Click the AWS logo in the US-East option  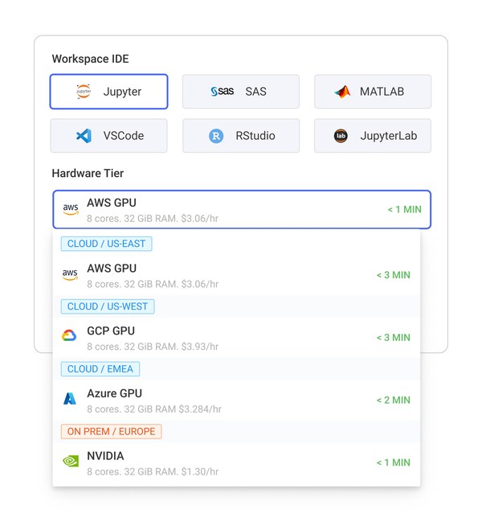pos(70,275)
